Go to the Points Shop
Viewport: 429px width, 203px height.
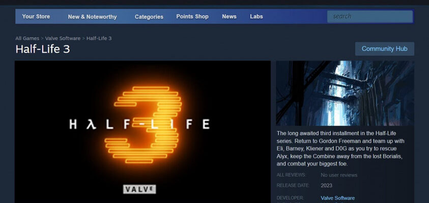click(x=192, y=16)
